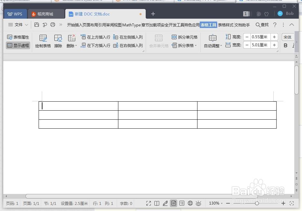Select the 绘制表格 draw table tool
The width and height of the screenshot is (302, 211).
point(43,41)
